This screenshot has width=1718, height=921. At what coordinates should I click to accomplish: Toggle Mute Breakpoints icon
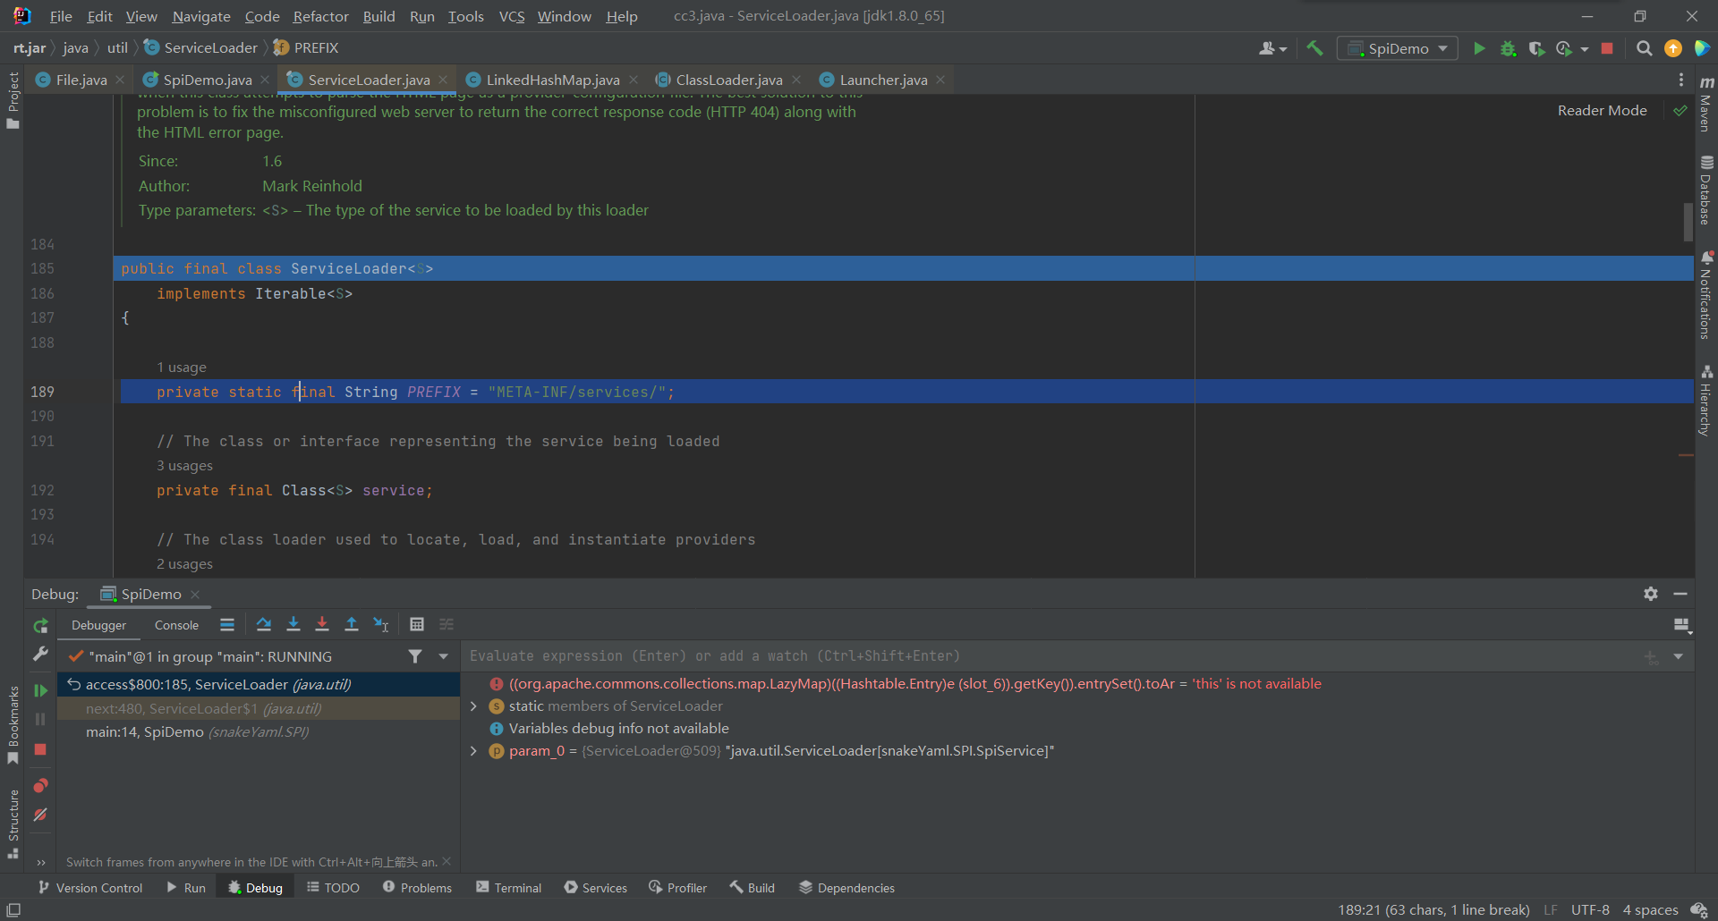[x=40, y=815]
